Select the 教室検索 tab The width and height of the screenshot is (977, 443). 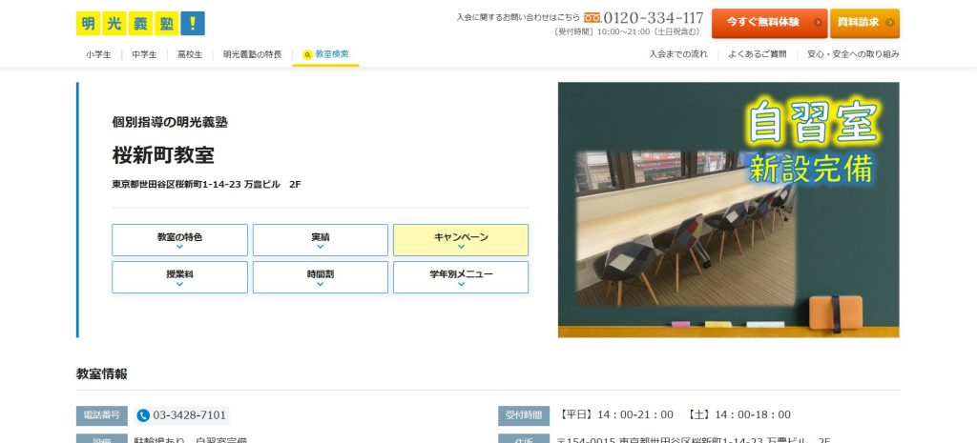(326, 54)
